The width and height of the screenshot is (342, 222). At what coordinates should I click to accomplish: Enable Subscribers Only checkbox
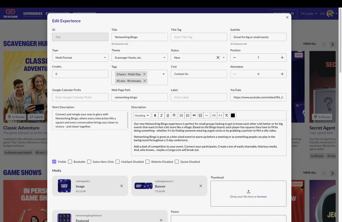pyautogui.click(x=89, y=162)
